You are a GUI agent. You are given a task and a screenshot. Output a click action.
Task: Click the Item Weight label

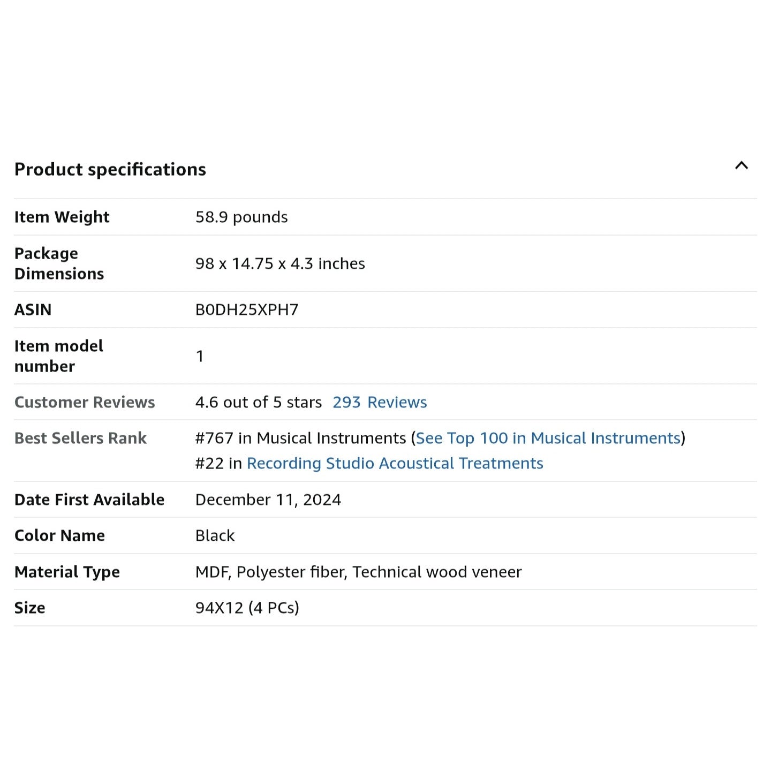[x=62, y=217]
